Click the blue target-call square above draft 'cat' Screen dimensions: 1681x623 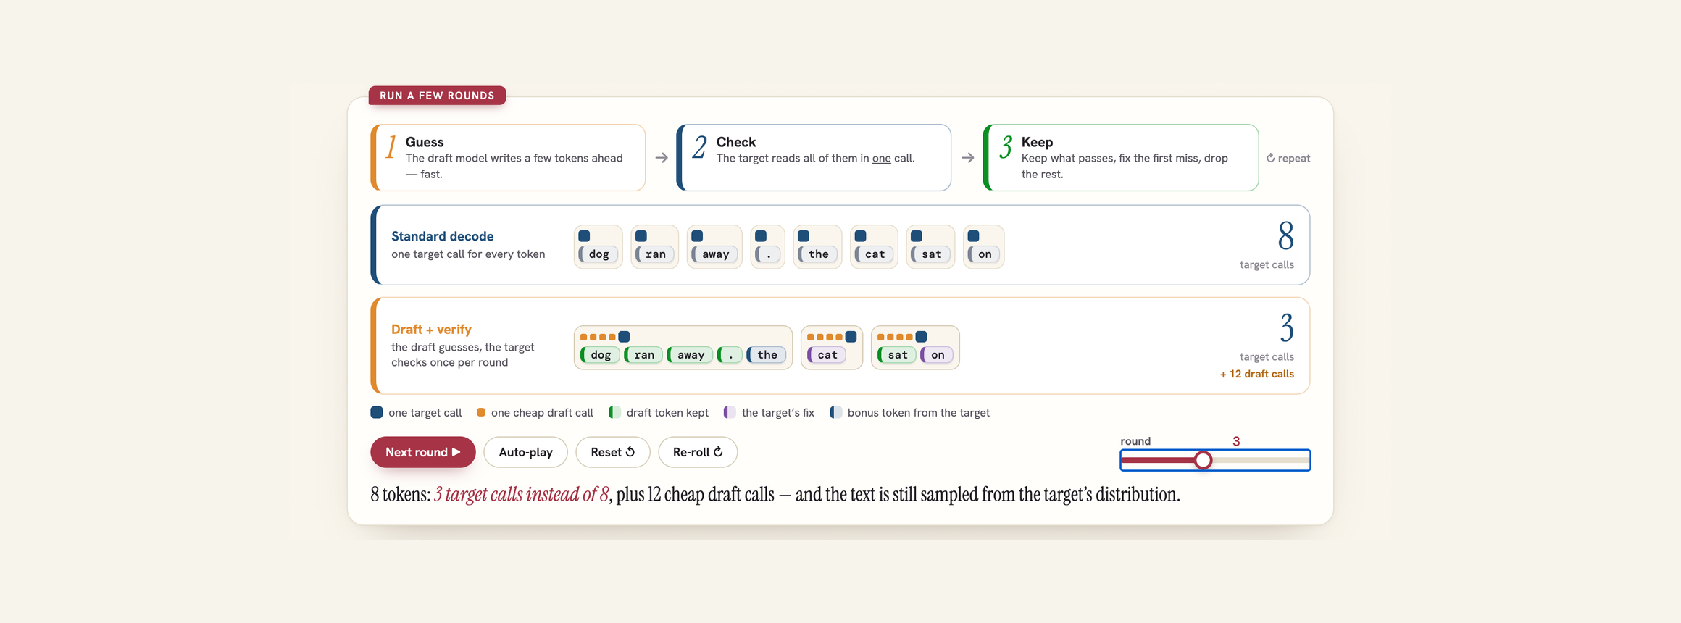click(x=851, y=337)
